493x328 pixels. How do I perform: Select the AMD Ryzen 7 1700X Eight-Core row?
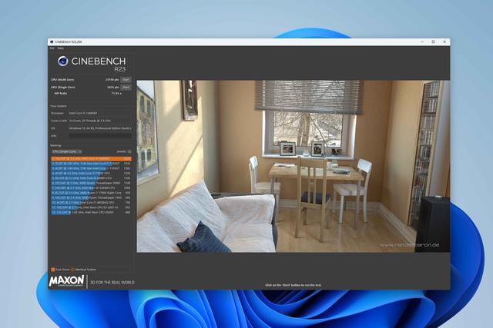click(x=91, y=193)
